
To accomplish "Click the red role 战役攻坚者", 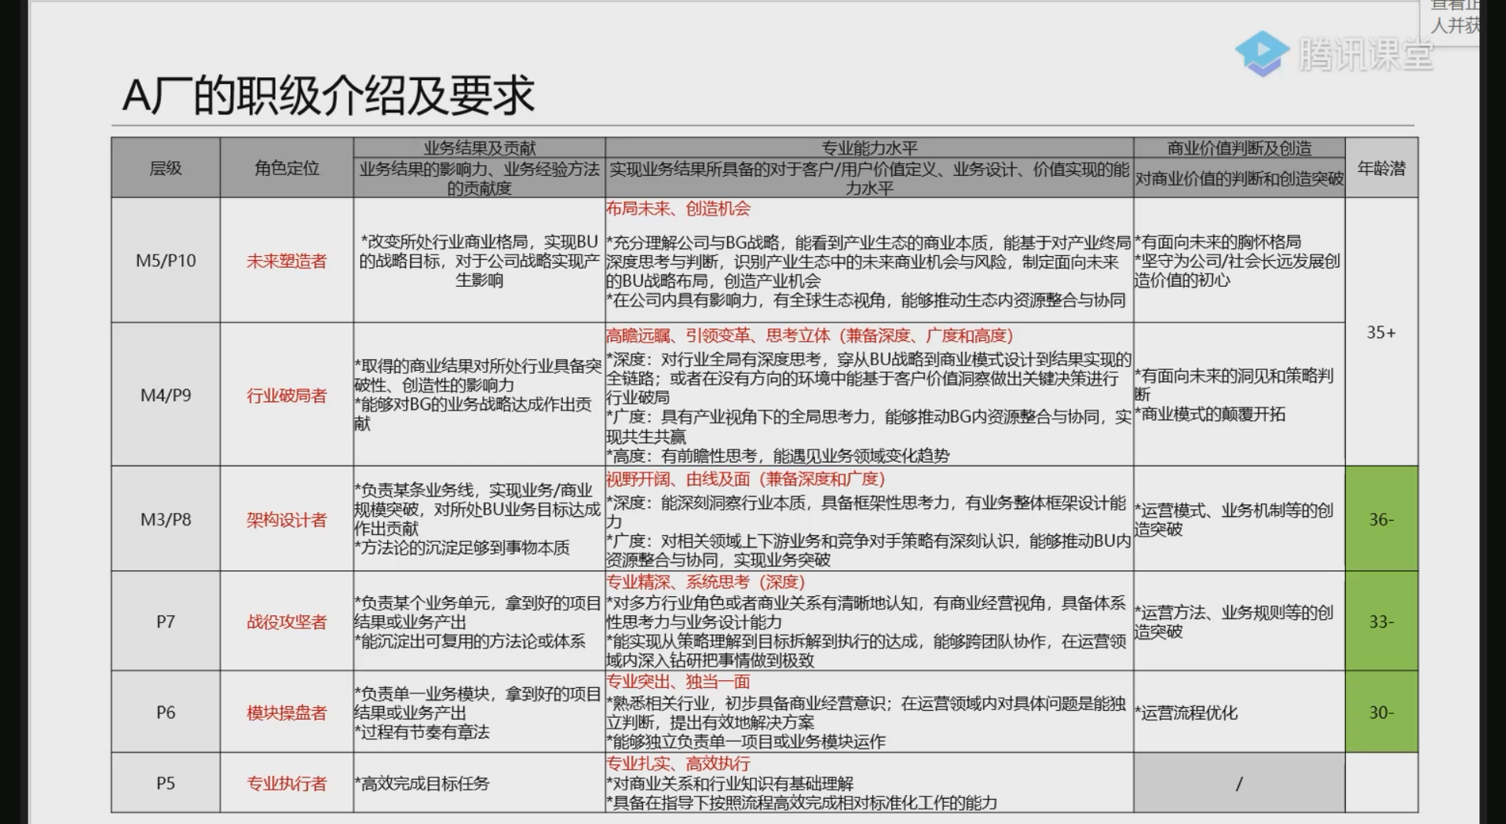I will pyautogui.click(x=287, y=622).
